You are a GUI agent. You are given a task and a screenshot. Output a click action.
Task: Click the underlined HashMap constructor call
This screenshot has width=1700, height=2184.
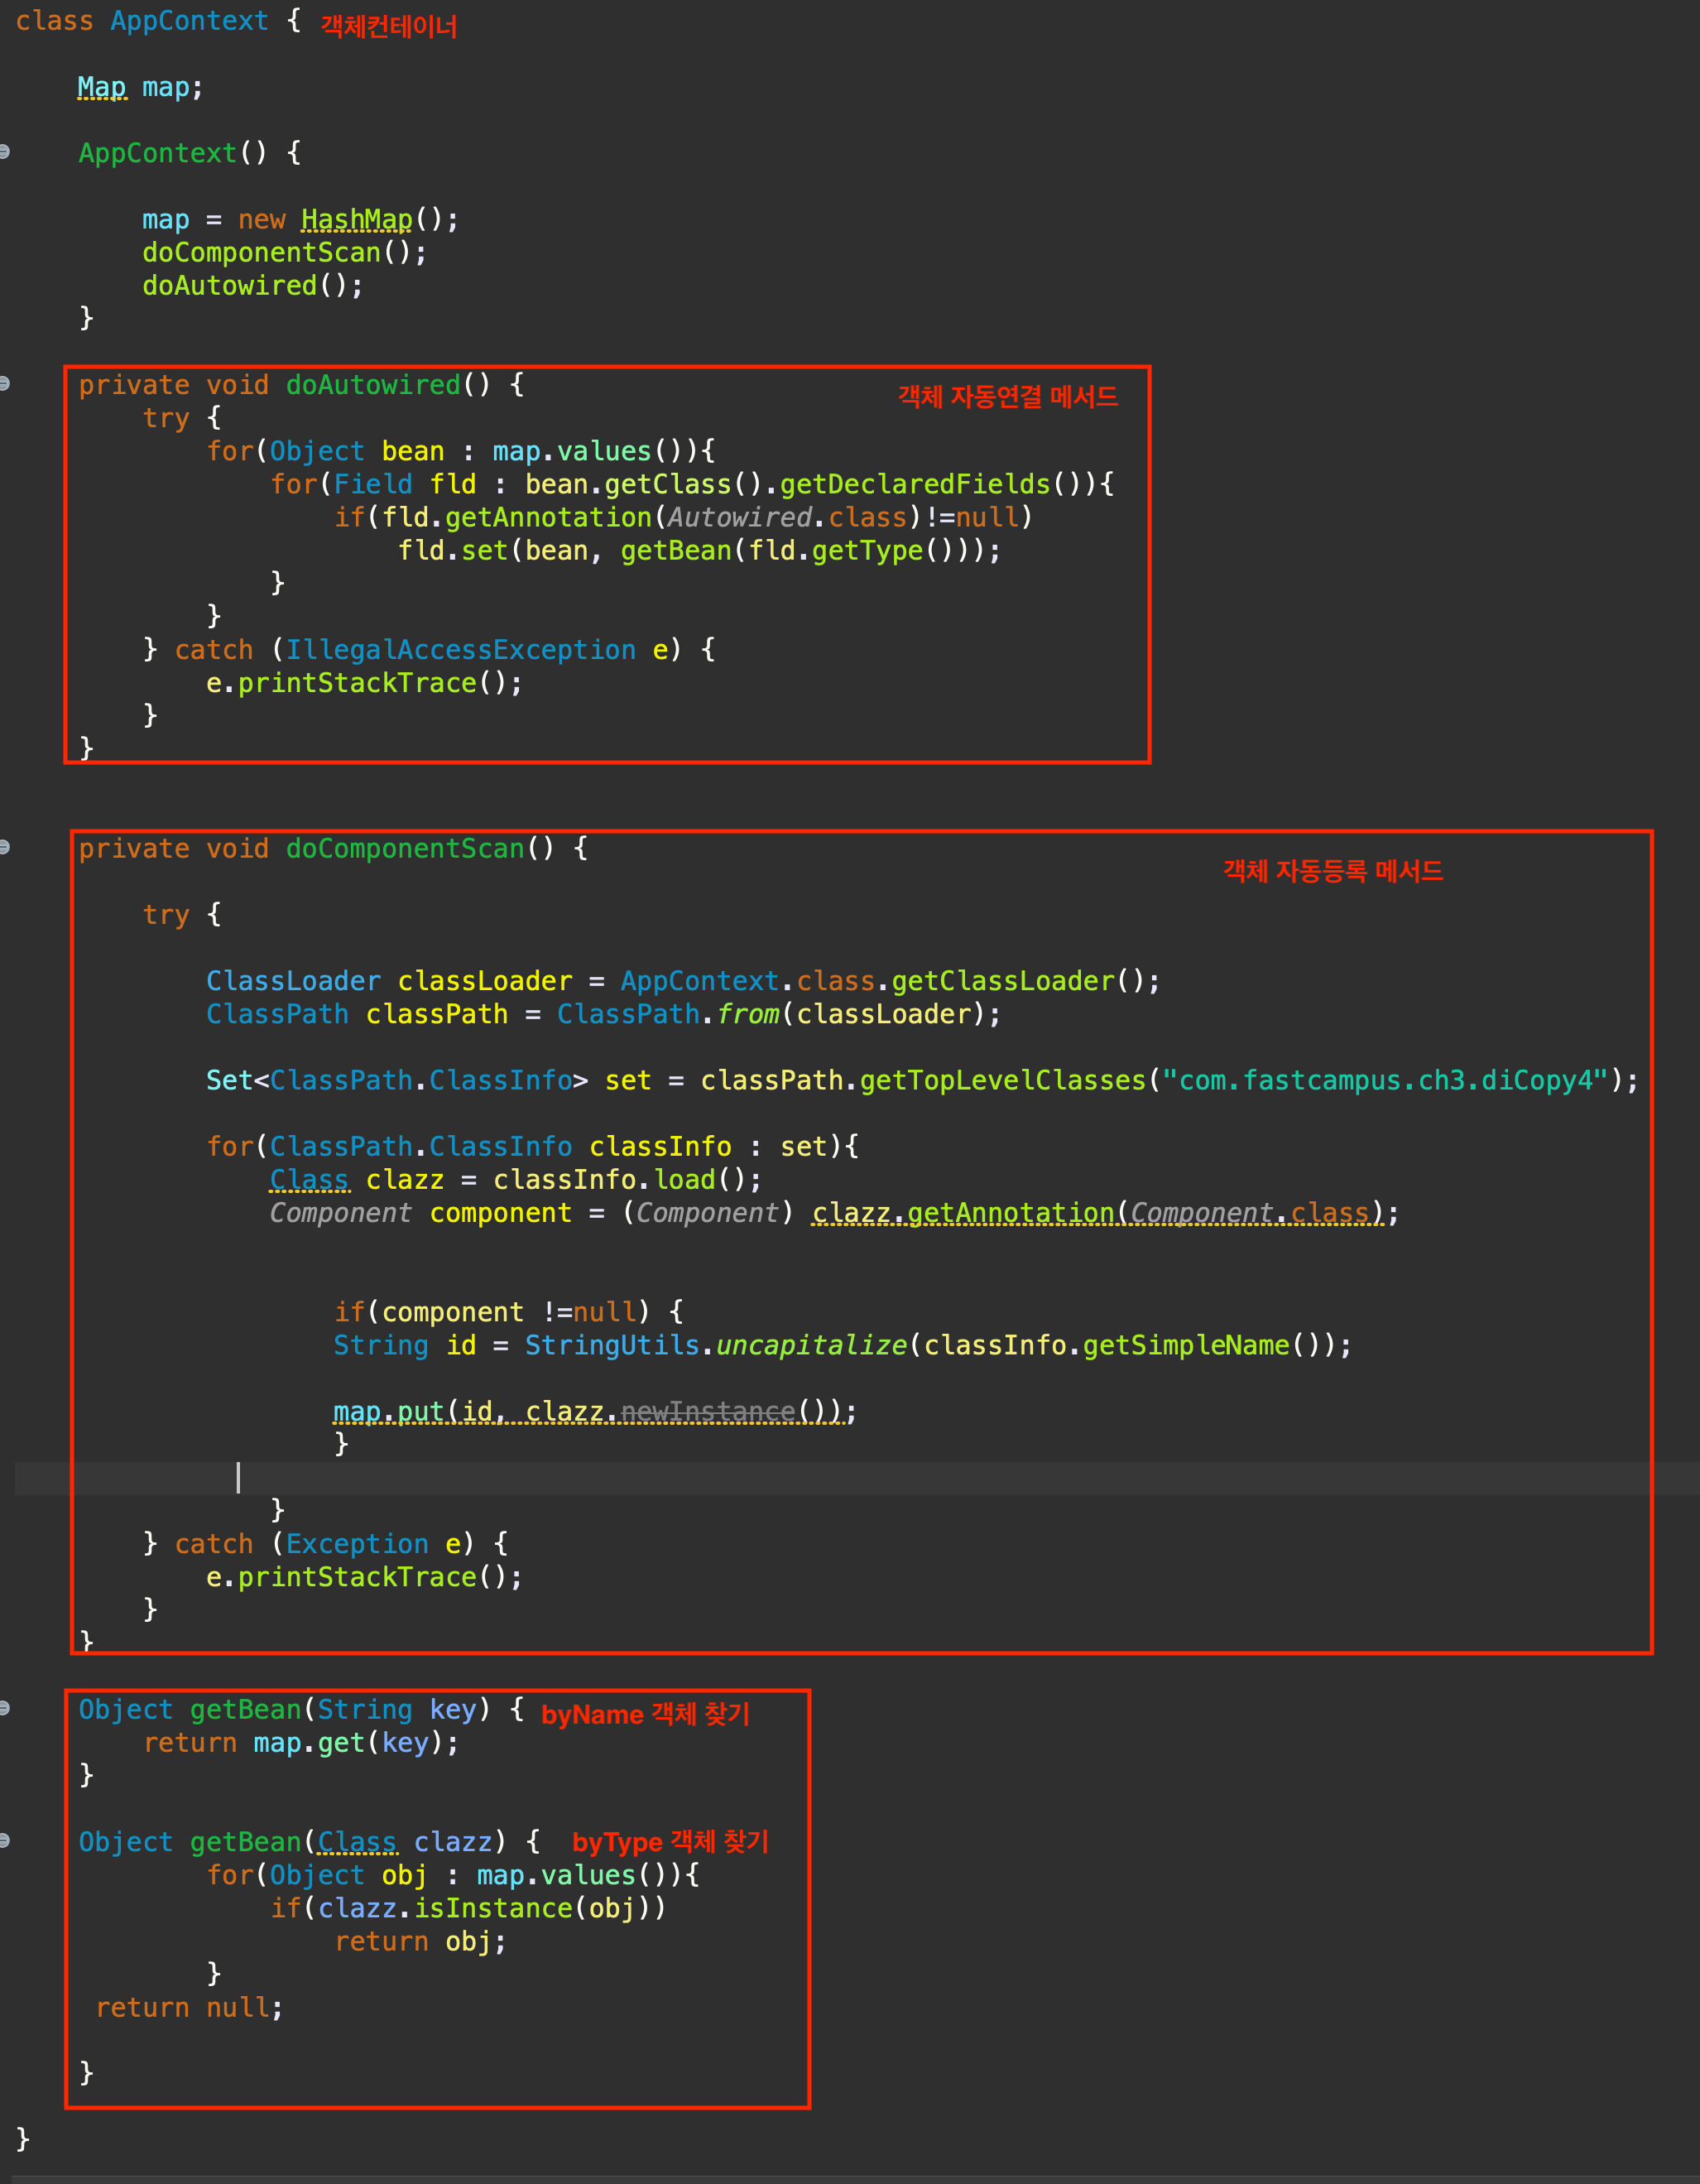(x=357, y=219)
